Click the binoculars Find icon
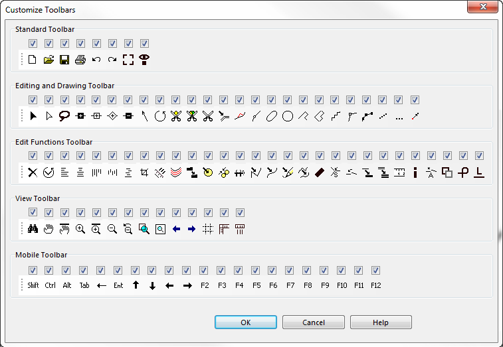Image resolution: width=503 pixels, height=347 pixels. 33,229
